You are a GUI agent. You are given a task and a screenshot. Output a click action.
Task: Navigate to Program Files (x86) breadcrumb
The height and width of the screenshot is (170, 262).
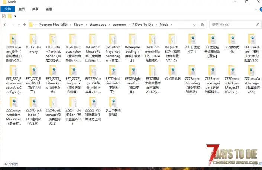[x=53, y=25]
